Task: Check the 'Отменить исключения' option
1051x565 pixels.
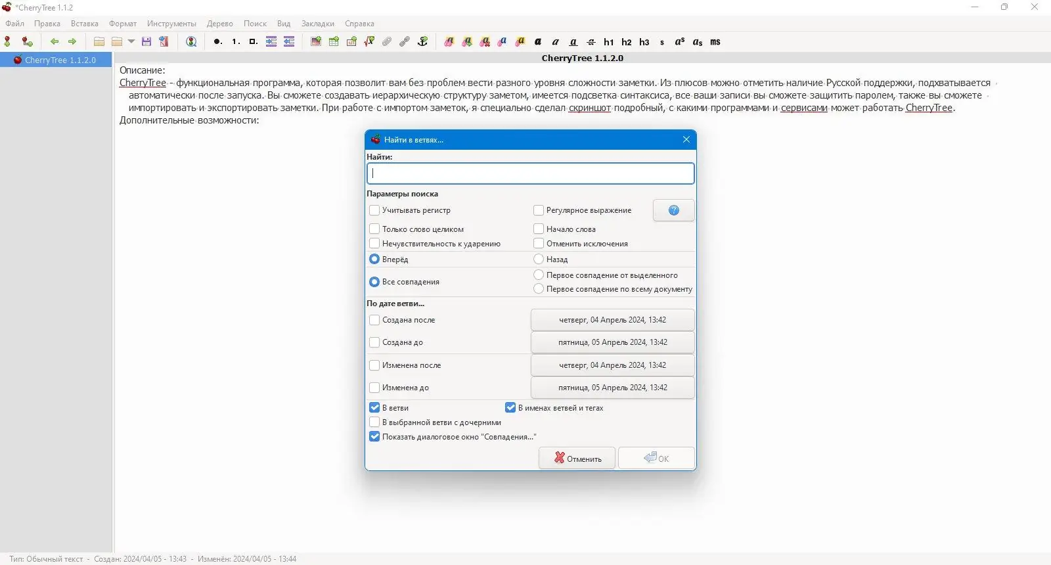Action: click(x=539, y=243)
